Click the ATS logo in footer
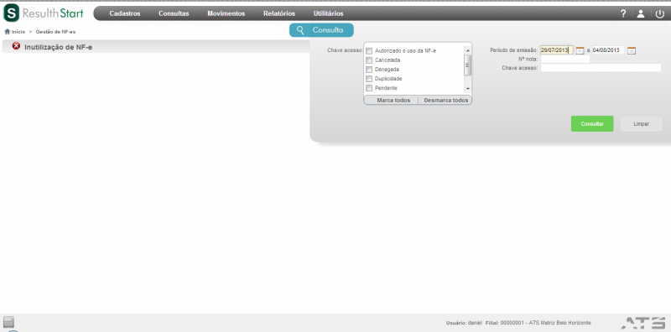Image resolution: width=671 pixels, height=332 pixels. click(643, 323)
